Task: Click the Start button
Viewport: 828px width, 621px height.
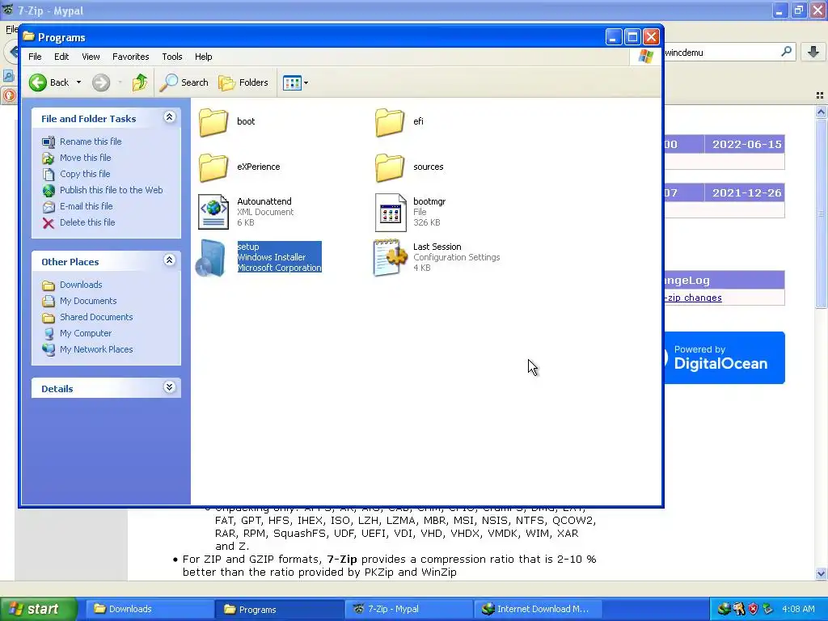Action: coord(38,609)
